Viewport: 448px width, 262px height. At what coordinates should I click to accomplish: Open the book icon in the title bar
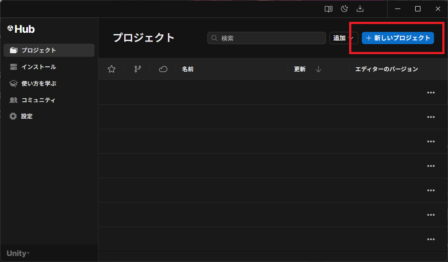click(328, 9)
